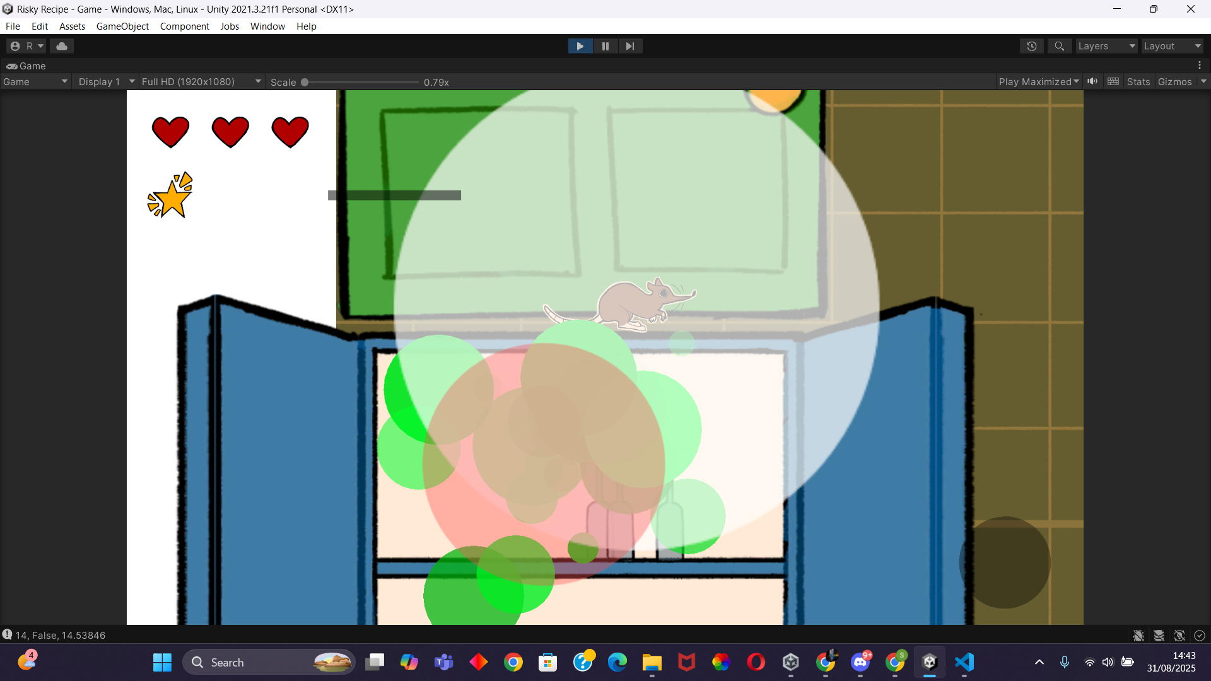Pause the running game

coord(605,46)
